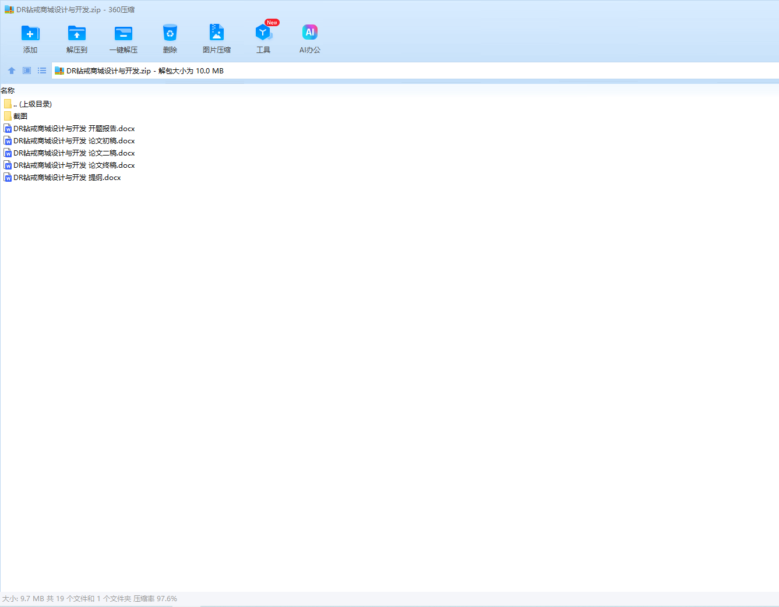779x607 pixels.
Task: Select the 论文终稿.docx file
Action: pos(74,165)
